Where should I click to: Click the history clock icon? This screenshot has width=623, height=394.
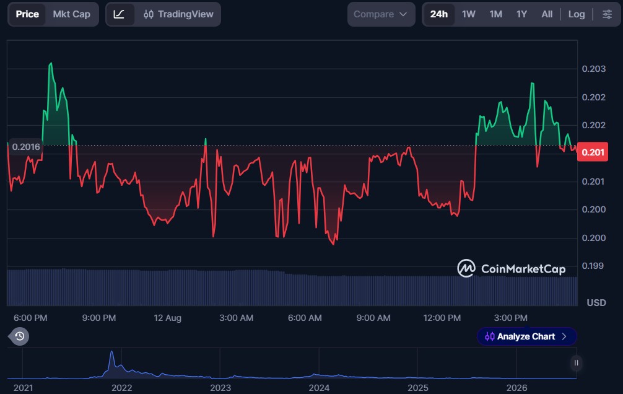[x=19, y=336]
